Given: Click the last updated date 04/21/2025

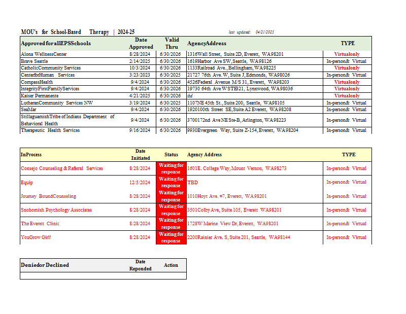Looking at the screenshot, I should tap(264, 32).
